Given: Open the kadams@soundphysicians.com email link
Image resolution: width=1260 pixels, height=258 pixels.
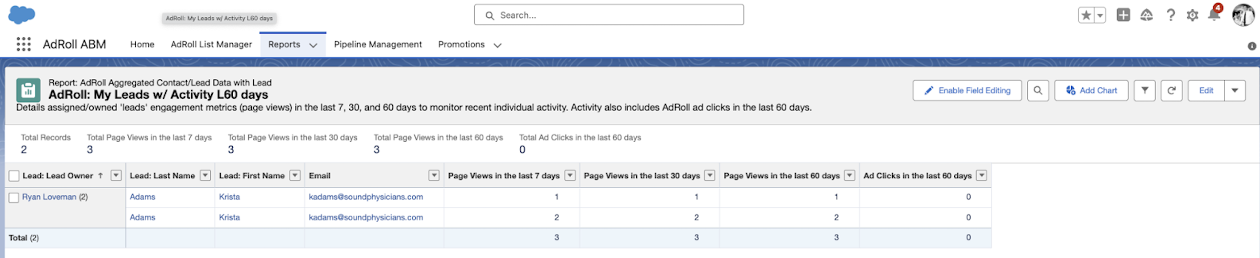Looking at the screenshot, I should click(365, 197).
